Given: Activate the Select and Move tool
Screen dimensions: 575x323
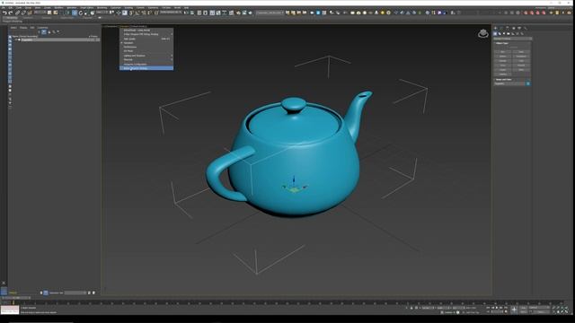Looking at the screenshot, I should 75,13.
